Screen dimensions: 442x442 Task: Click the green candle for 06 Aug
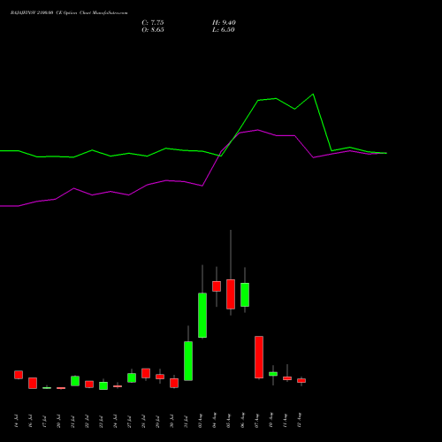tap(245, 294)
